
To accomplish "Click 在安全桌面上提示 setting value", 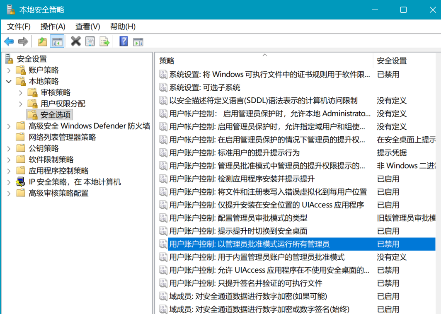I will 406,140.
